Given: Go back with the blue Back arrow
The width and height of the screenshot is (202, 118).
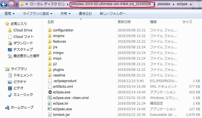Looking at the screenshot, I should click(4, 4).
